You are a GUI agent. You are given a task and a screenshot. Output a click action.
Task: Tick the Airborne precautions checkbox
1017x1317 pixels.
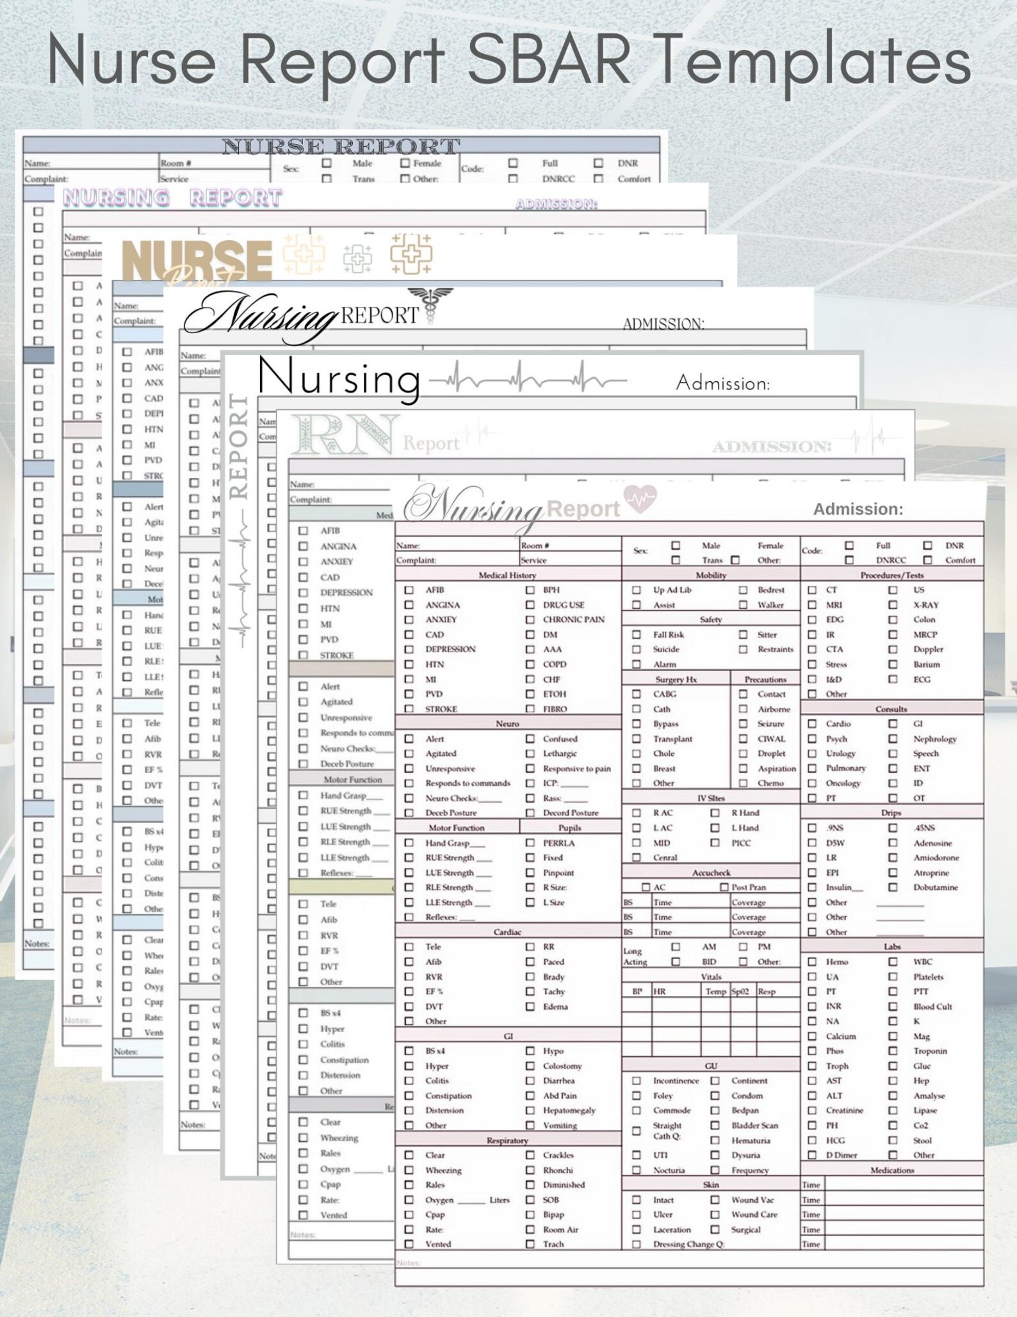point(743,709)
